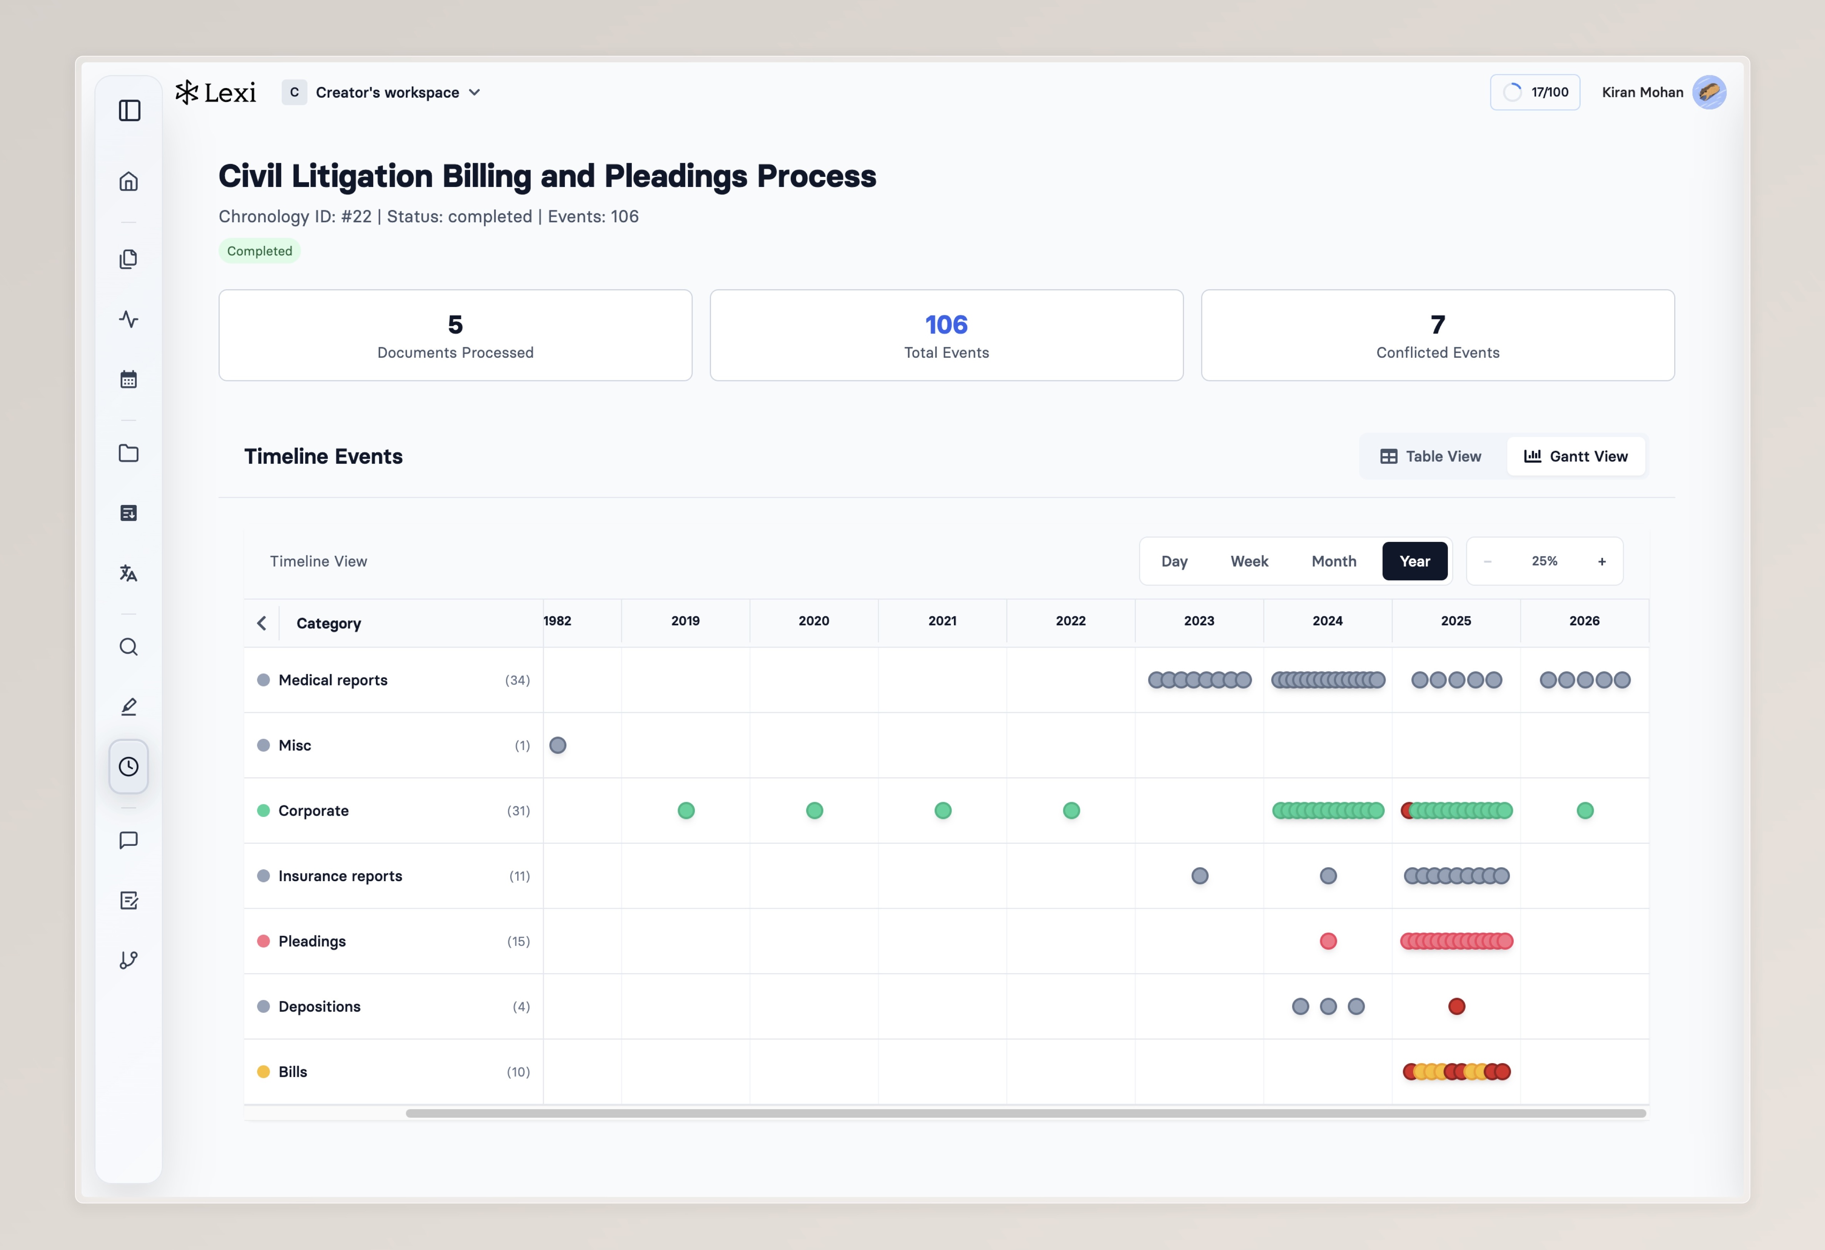Screen dimensions: 1825x1250
Task: Collapse the Category column chevron
Action: pyautogui.click(x=262, y=623)
